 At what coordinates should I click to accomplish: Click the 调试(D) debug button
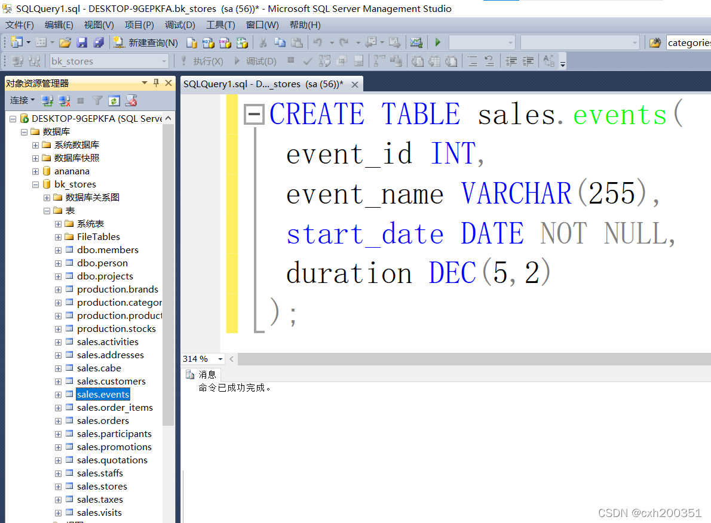click(x=255, y=61)
